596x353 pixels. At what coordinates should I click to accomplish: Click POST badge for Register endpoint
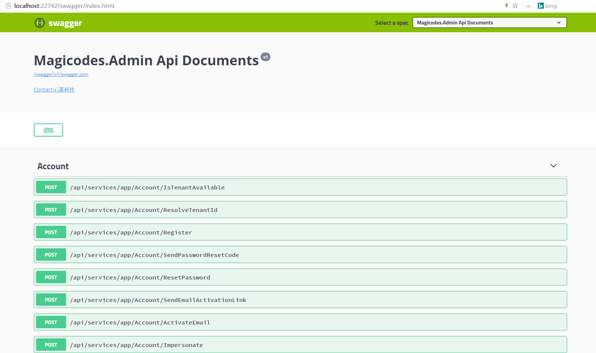(51, 232)
